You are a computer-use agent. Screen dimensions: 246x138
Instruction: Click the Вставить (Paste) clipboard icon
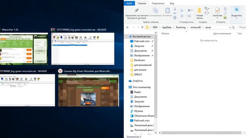[x=168, y=10]
